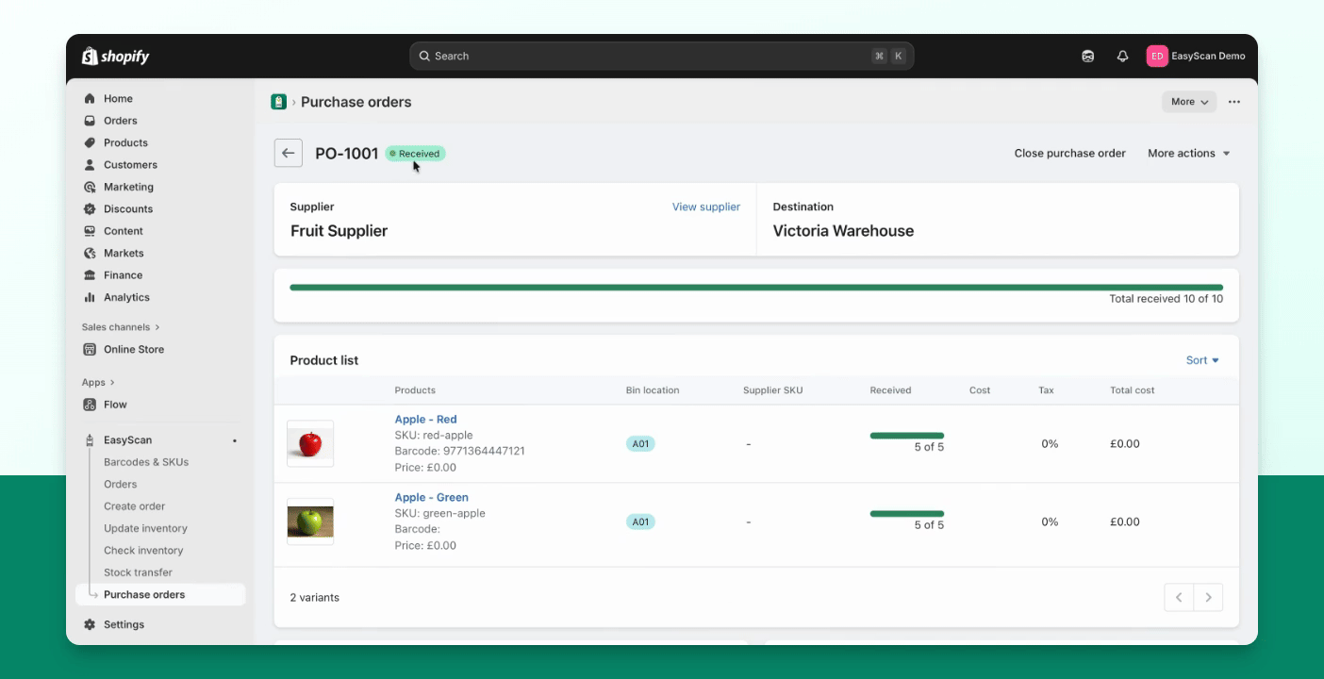Click the ED account avatar
Viewport: 1324px width, 679px height.
coord(1157,57)
